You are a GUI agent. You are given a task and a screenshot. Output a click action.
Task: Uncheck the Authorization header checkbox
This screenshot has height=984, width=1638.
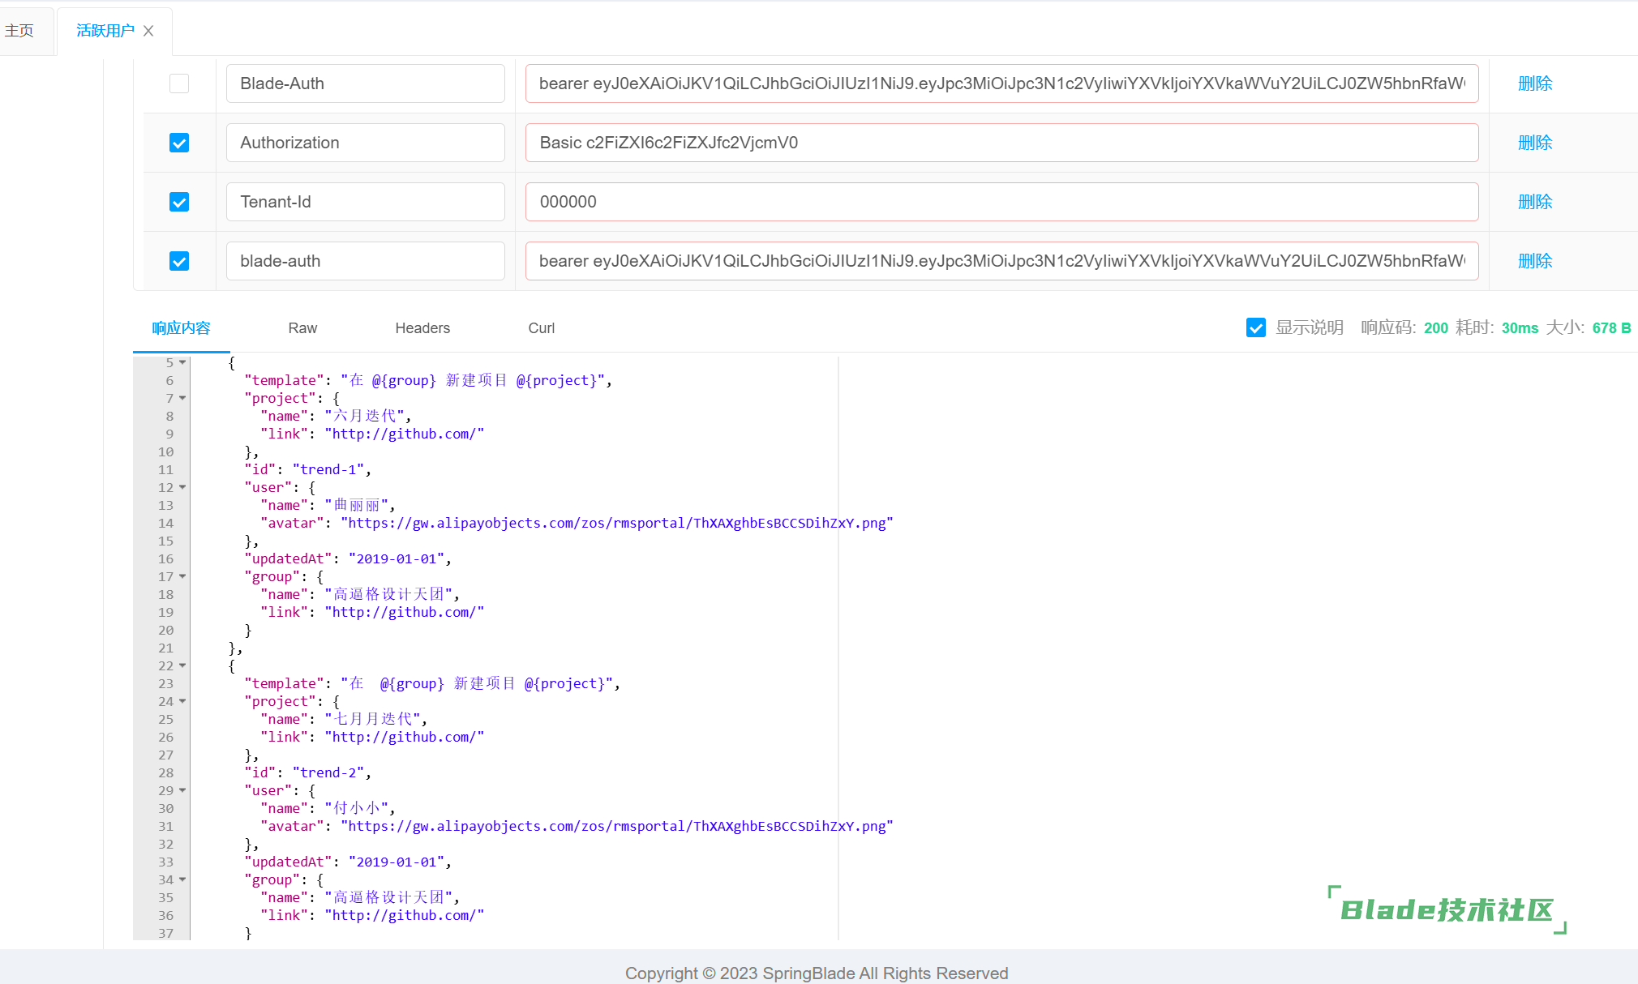point(179,143)
